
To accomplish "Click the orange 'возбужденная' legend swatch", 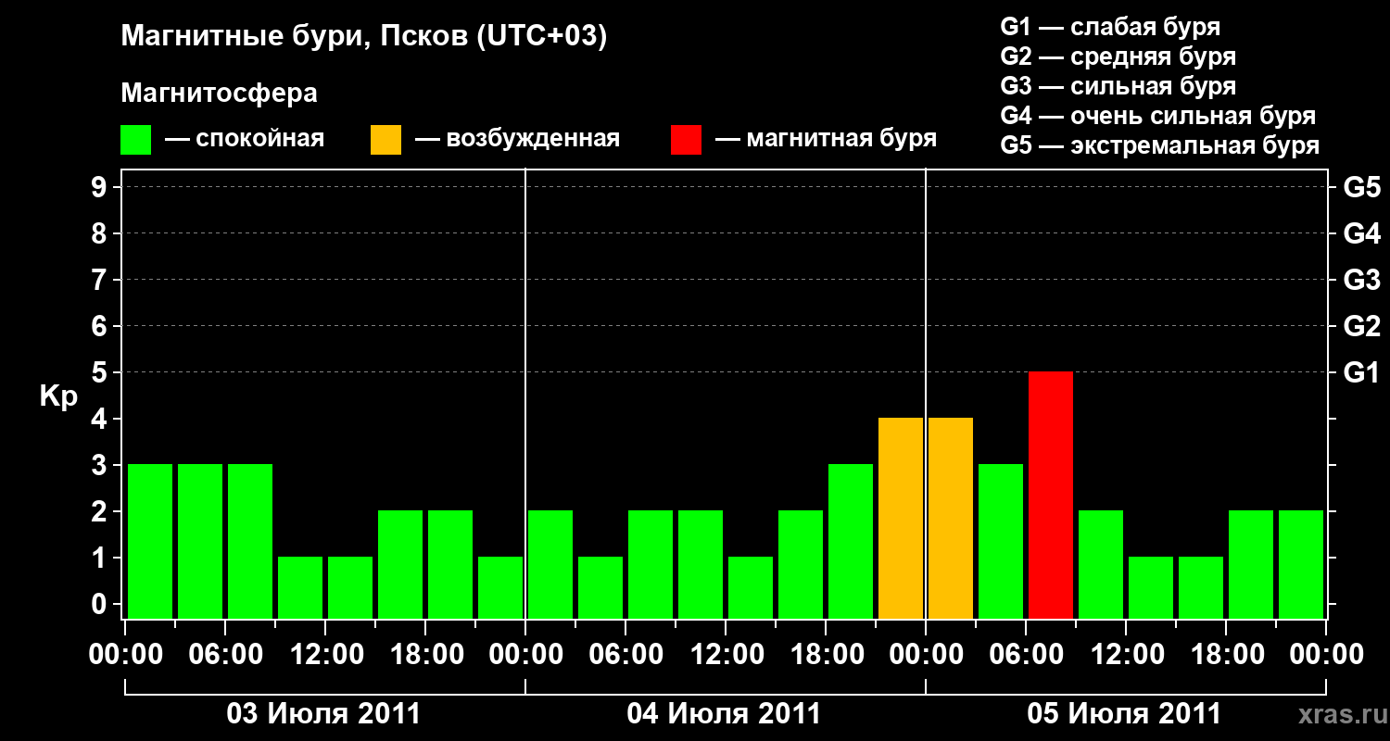I will point(385,140).
